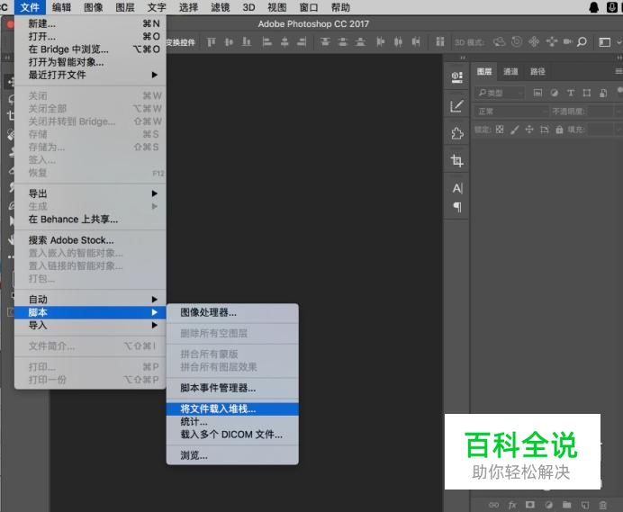
Task: Open the 选择 menu in the menu bar
Action: pyautogui.click(x=188, y=7)
